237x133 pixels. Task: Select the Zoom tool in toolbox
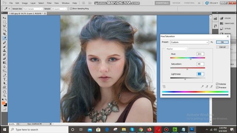(4, 96)
